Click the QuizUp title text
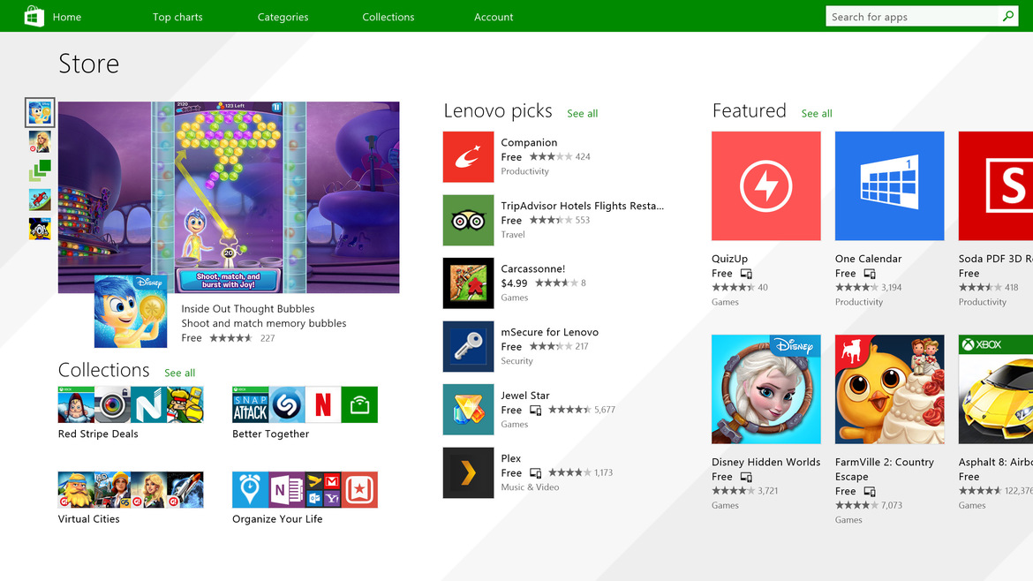Viewport: 1033px width, 581px height. tap(729, 259)
